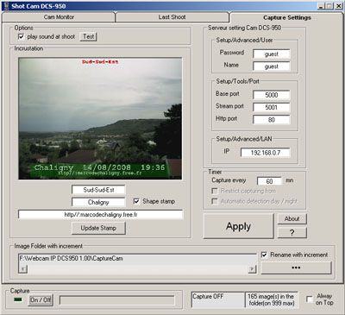Edit the Base port field

pos(272,95)
